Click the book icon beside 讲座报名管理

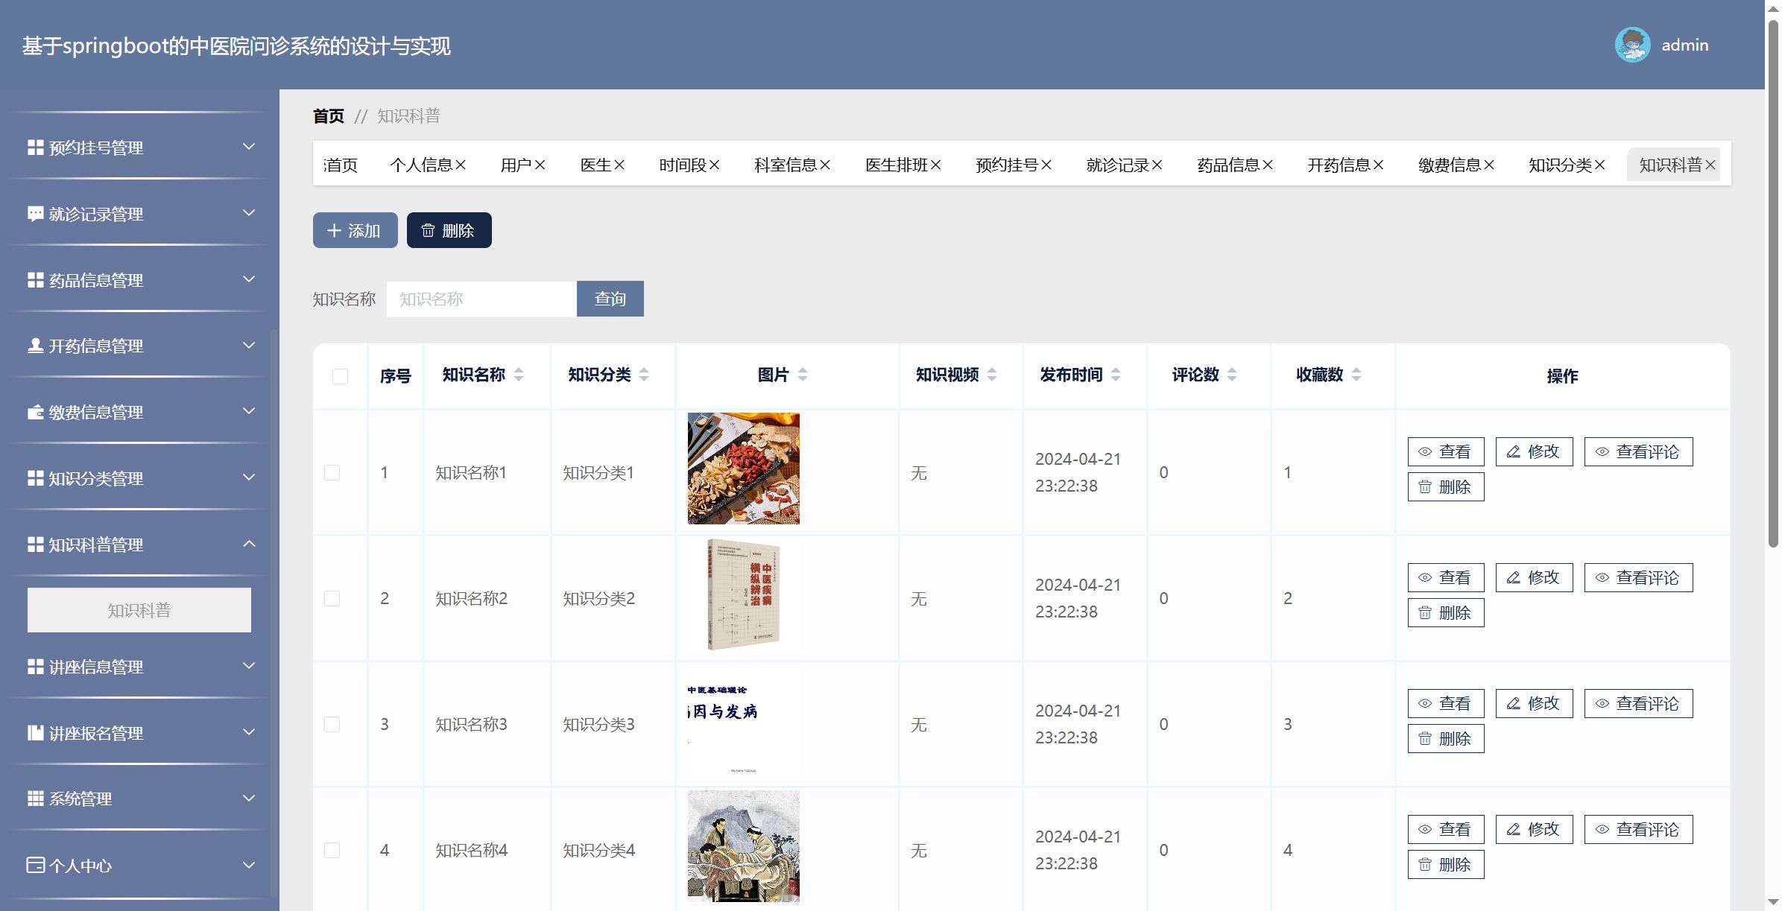click(35, 733)
